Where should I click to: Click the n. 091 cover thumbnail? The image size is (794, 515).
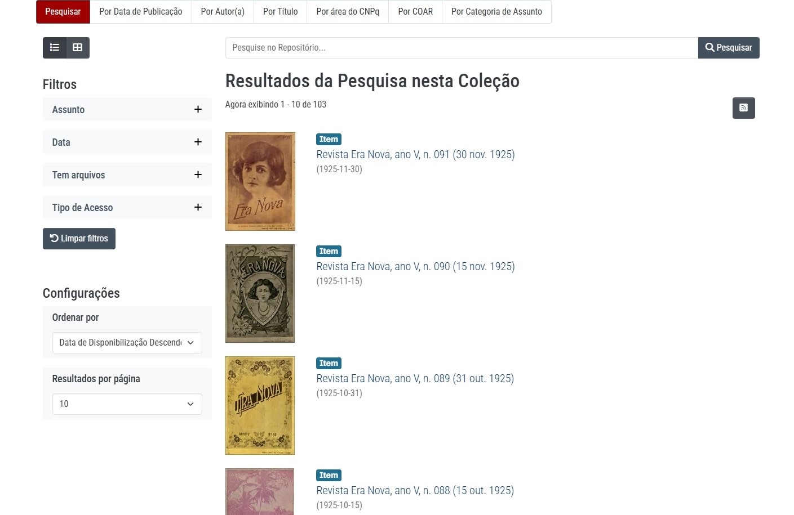pyautogui.click(x=260, y=181)
